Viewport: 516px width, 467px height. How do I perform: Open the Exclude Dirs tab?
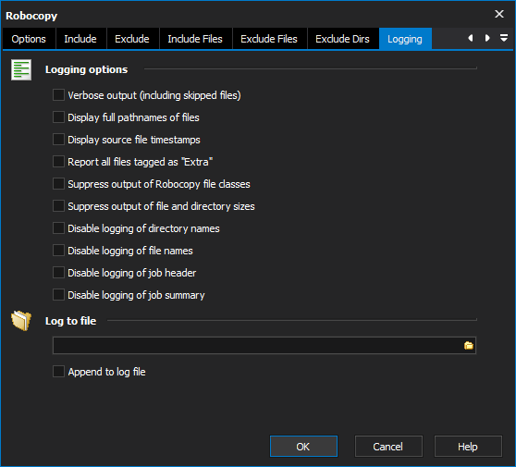pos(342,39)
